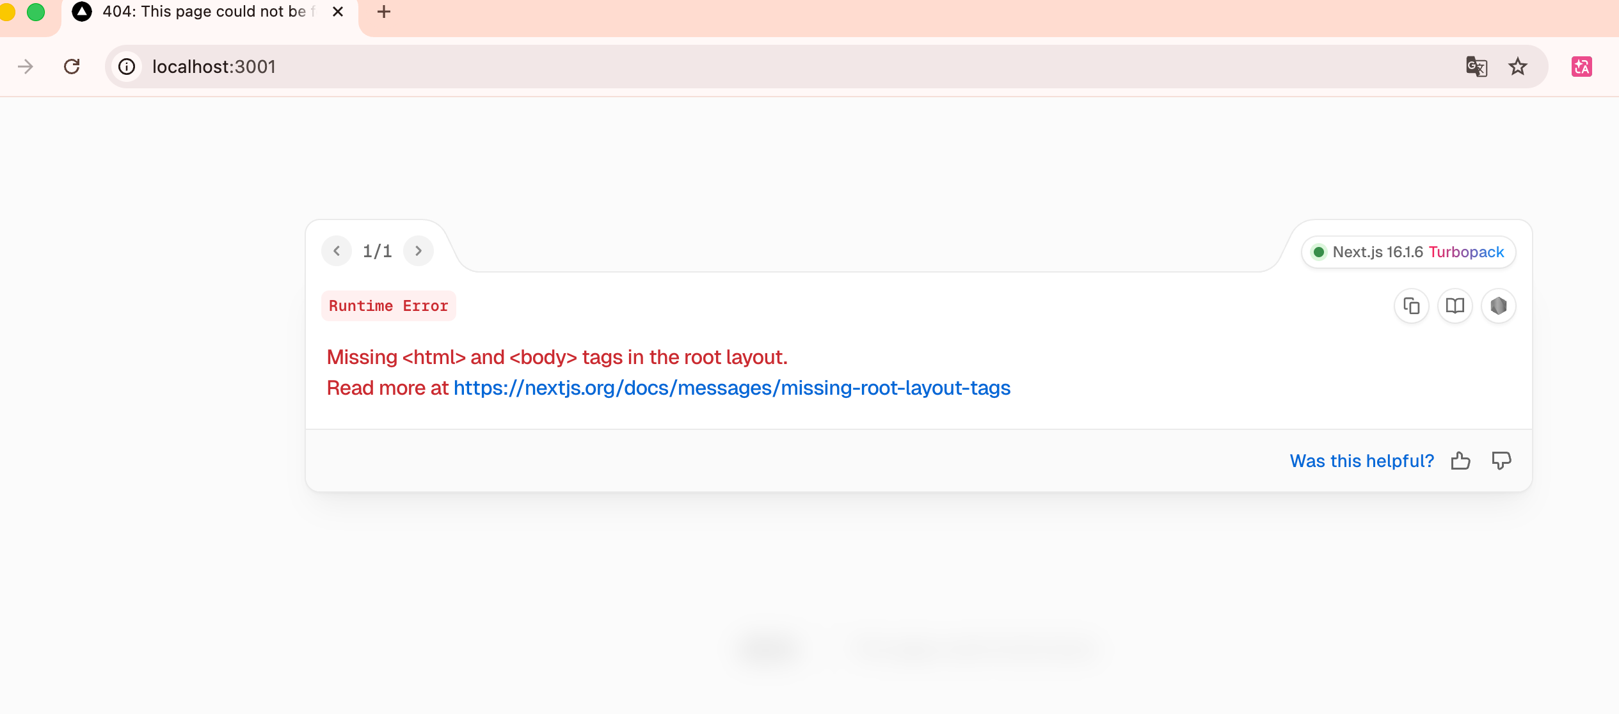The image size is (1619, 714).
Task: Select the 404 page browser tab
Action: point(205,12)
